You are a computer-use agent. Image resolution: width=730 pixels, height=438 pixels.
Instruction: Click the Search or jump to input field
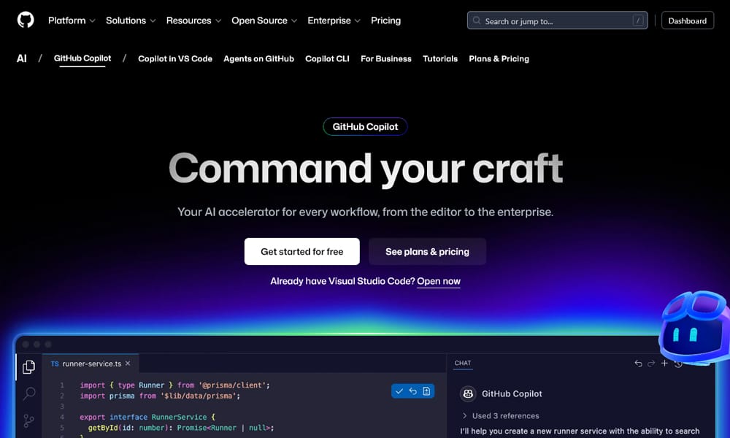pyautogui.click(x=557, y=20)
